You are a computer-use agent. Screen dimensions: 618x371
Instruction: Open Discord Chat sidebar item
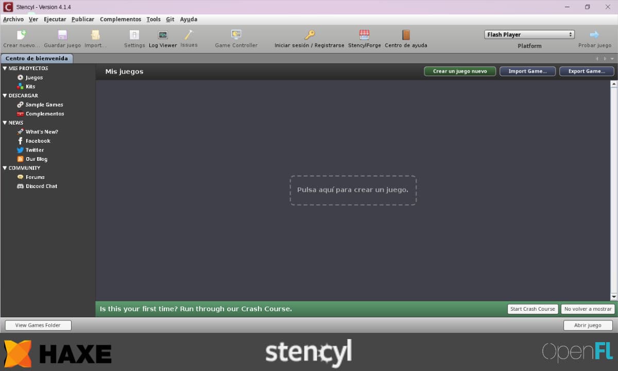click(x=41, y=186)
